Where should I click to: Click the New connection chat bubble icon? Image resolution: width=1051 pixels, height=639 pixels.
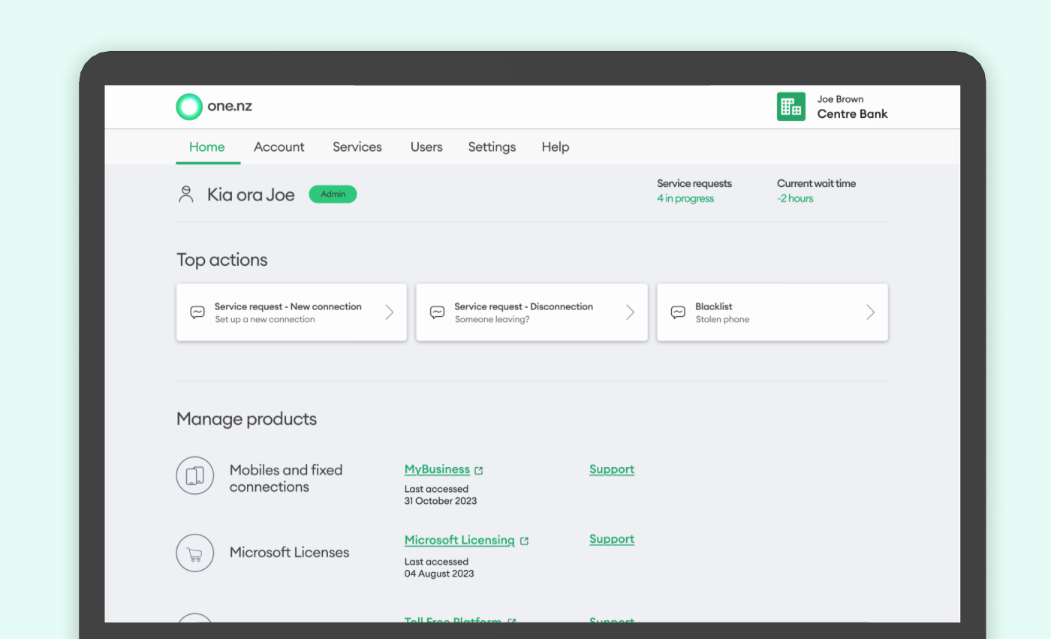tap(197, 312)
